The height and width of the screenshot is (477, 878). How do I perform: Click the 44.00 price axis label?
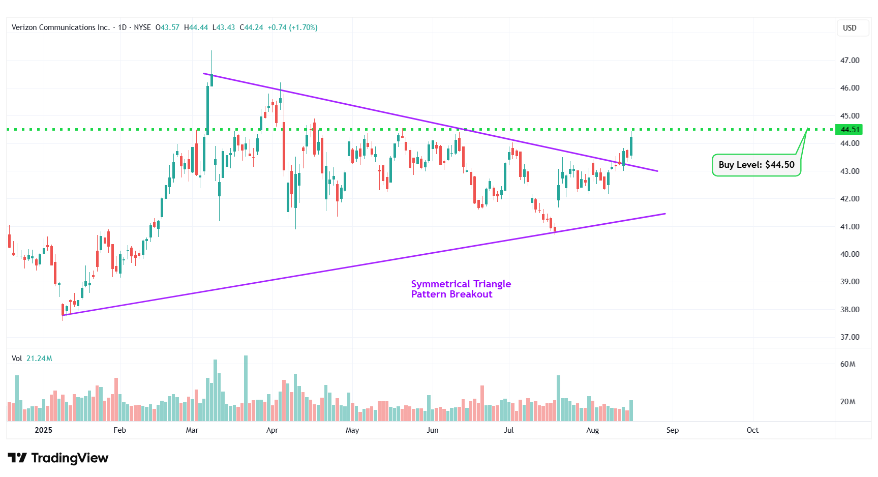pyautogui.click(x=850, y=143)
